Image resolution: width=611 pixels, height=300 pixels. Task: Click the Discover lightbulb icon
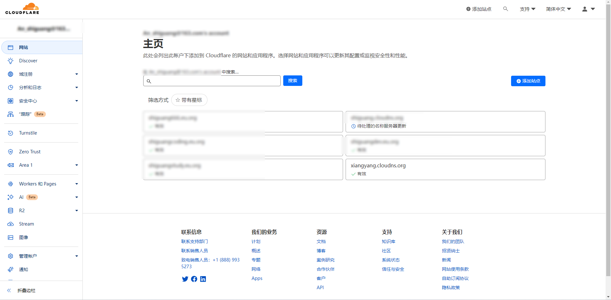11,61
